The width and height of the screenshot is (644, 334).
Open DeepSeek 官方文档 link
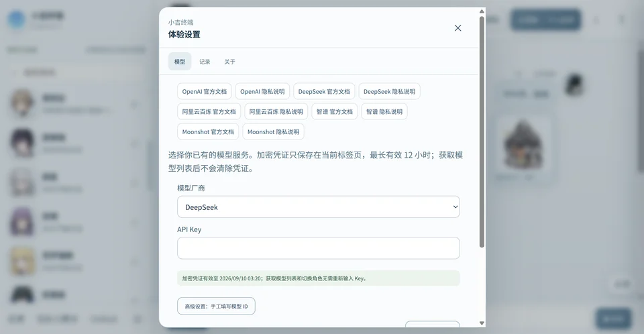click(x=324, y=92)
